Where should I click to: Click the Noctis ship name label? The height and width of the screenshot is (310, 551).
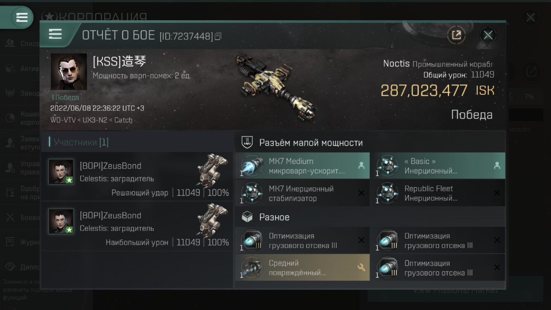(x=396, y=64)
